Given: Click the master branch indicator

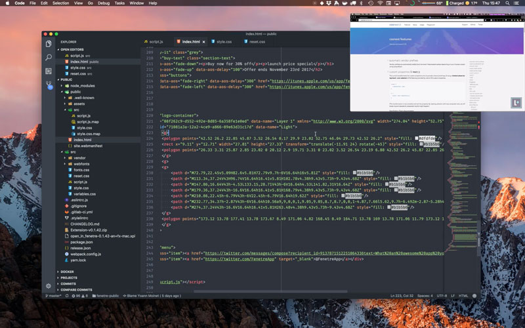Looking at the screenshot, I should 54,296.
